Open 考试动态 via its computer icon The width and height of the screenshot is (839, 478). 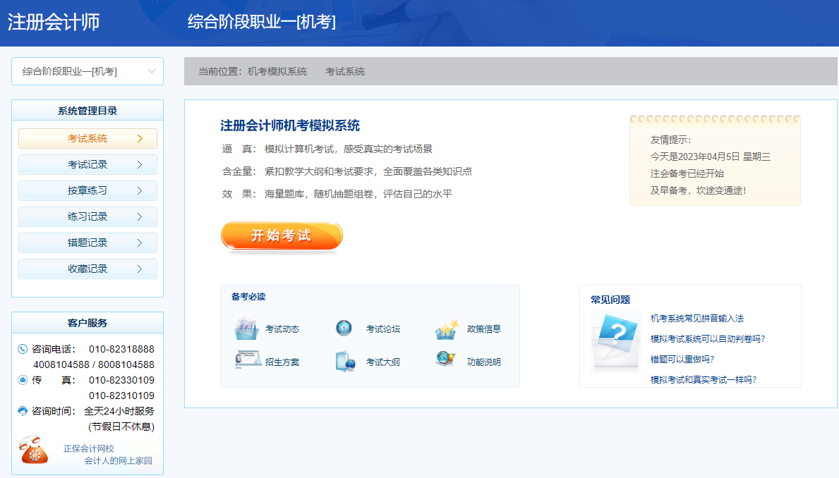pos(246,328)
